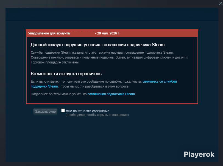Click the paragraph starting 'Служба поддержки Steam указала'

click(x=109, y=57)
